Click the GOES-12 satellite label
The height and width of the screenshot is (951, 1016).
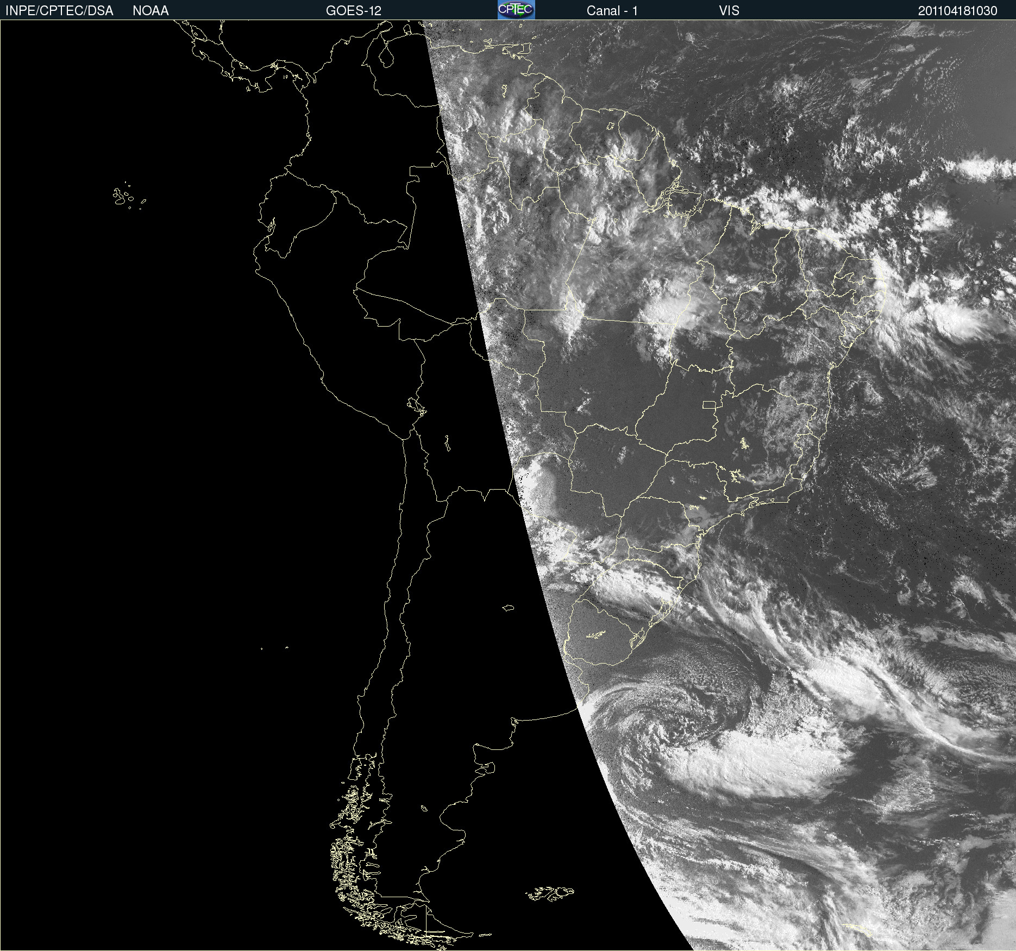(x=354, y=11)
